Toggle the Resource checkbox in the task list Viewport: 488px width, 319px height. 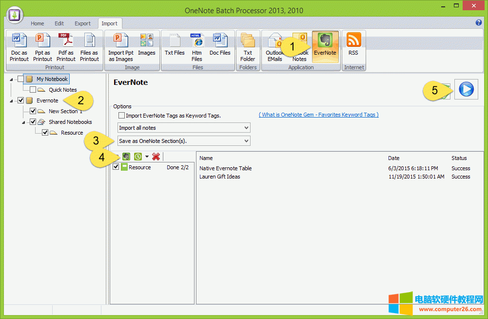[116, 167]
